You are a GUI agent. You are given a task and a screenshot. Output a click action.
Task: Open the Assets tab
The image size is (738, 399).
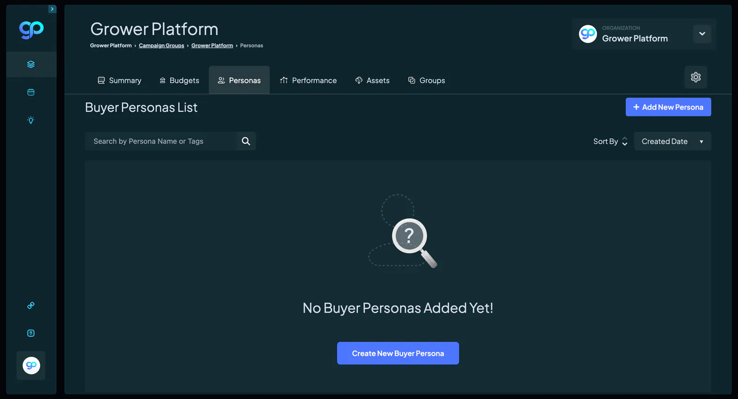coord(373,80)
